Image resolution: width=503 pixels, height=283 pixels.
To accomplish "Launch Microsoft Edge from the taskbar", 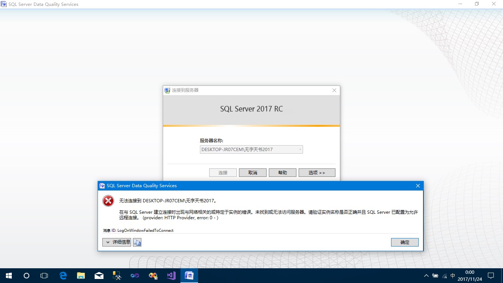I will pyautogui.click(x=63, y=275).
